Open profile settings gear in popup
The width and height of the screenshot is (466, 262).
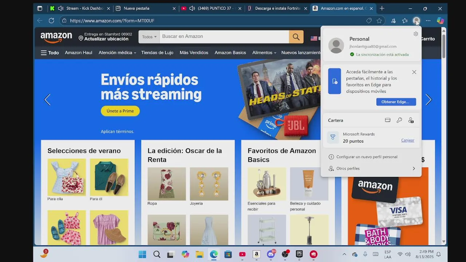coord(416,34)
